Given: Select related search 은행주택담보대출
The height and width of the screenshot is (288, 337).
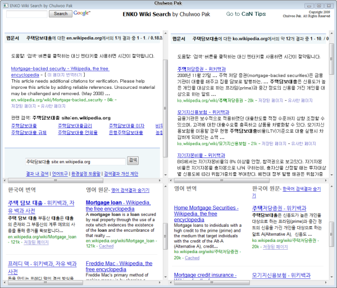Looking at the screenshot, I should (x=126, y=132).
